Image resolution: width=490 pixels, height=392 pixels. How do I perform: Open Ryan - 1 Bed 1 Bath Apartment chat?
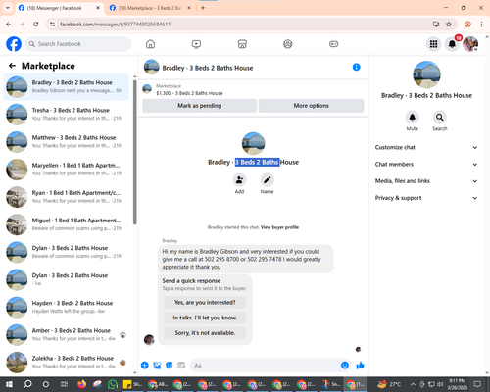click(66, 197)
